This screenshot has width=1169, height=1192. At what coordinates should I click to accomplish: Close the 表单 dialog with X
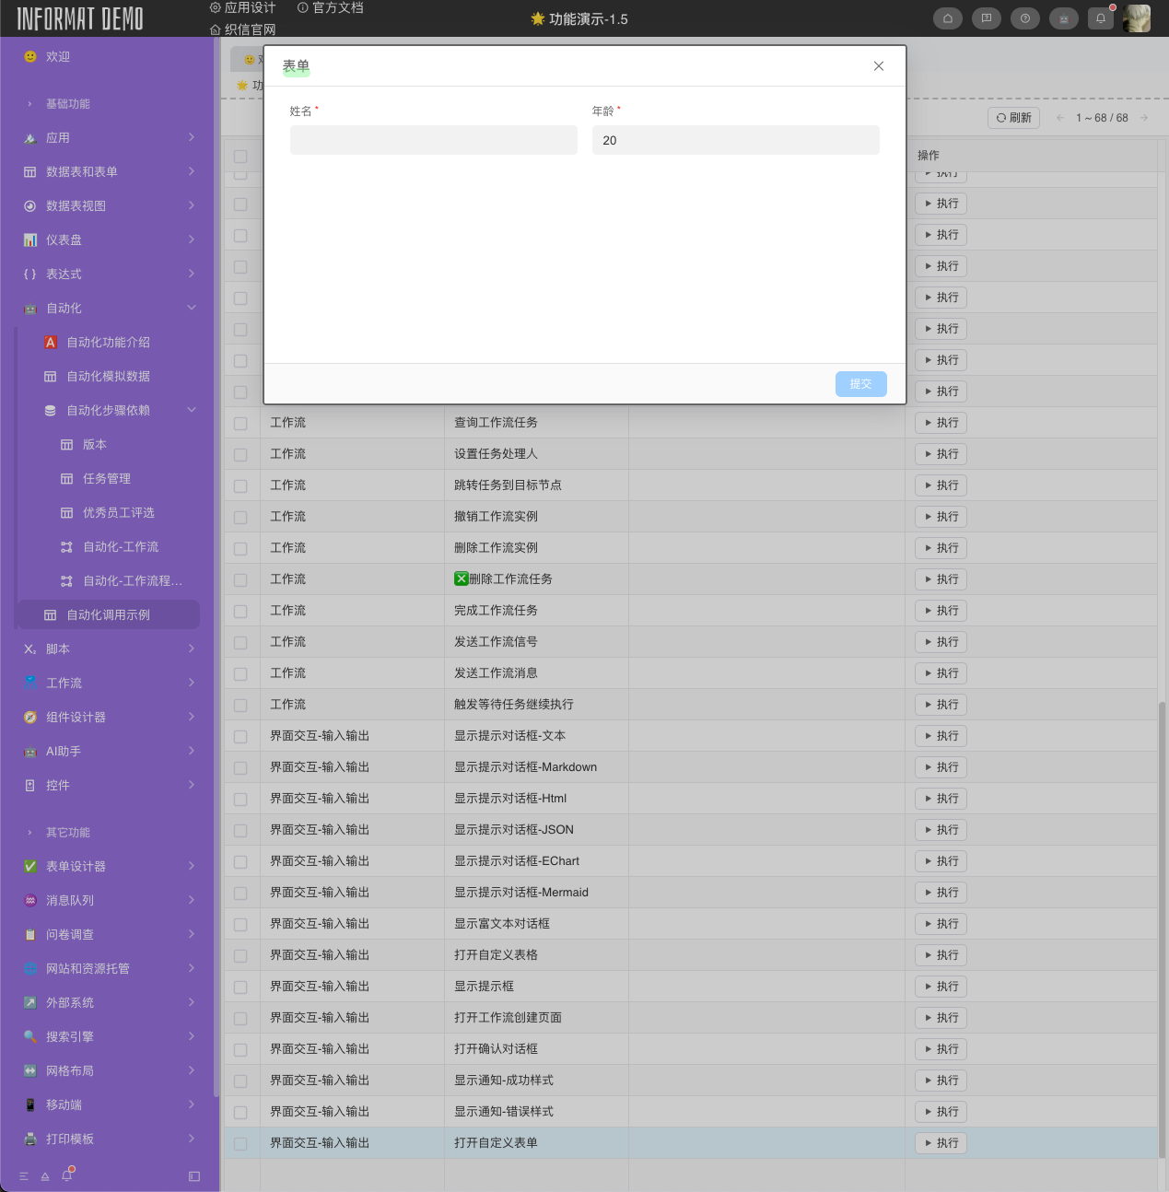(x=878, y=66)
